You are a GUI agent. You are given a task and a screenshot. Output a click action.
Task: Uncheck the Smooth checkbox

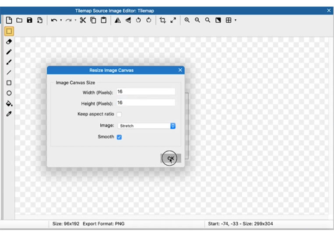[x=119, y=137]
